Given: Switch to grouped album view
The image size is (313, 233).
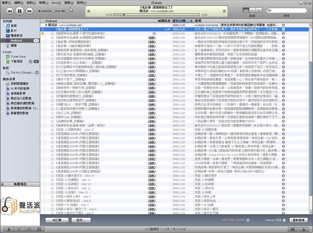Looking at the screenshot, I should (252, 10).
